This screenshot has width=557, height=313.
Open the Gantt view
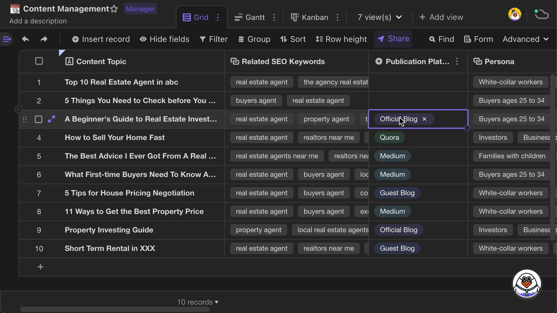coord(255,17)
